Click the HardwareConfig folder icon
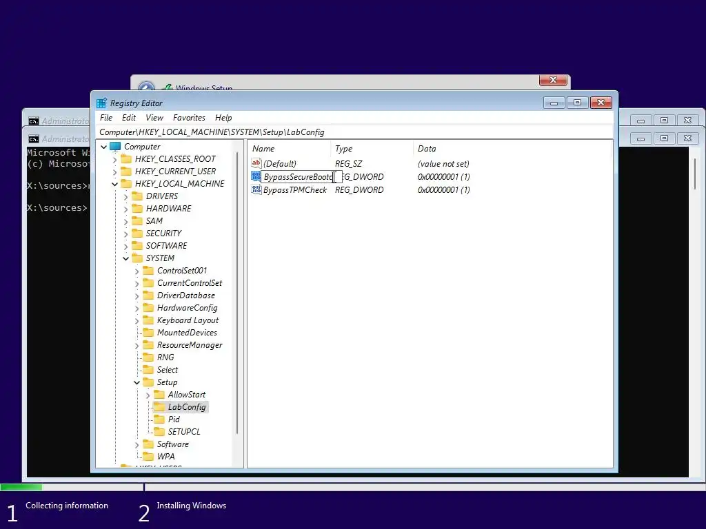Screen dimensions: 706x529 148,308
